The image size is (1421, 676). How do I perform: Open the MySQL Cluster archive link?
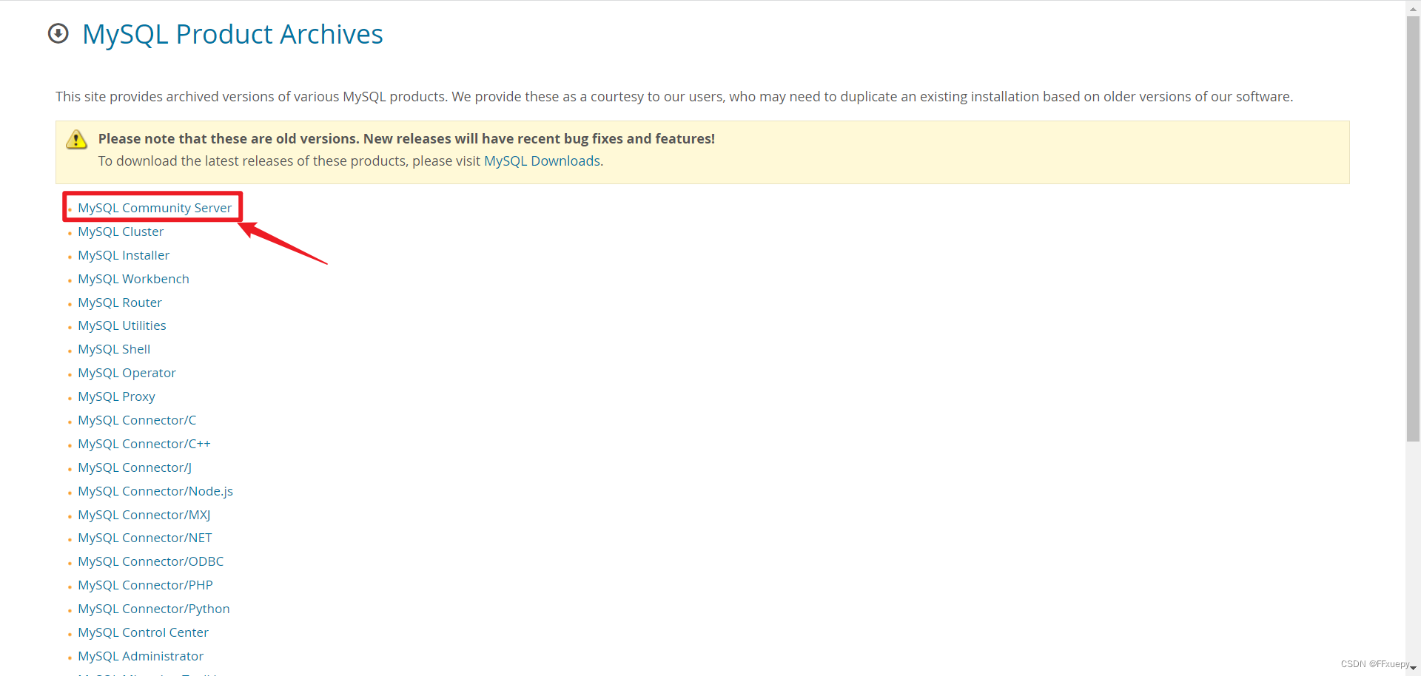(121, 231)
